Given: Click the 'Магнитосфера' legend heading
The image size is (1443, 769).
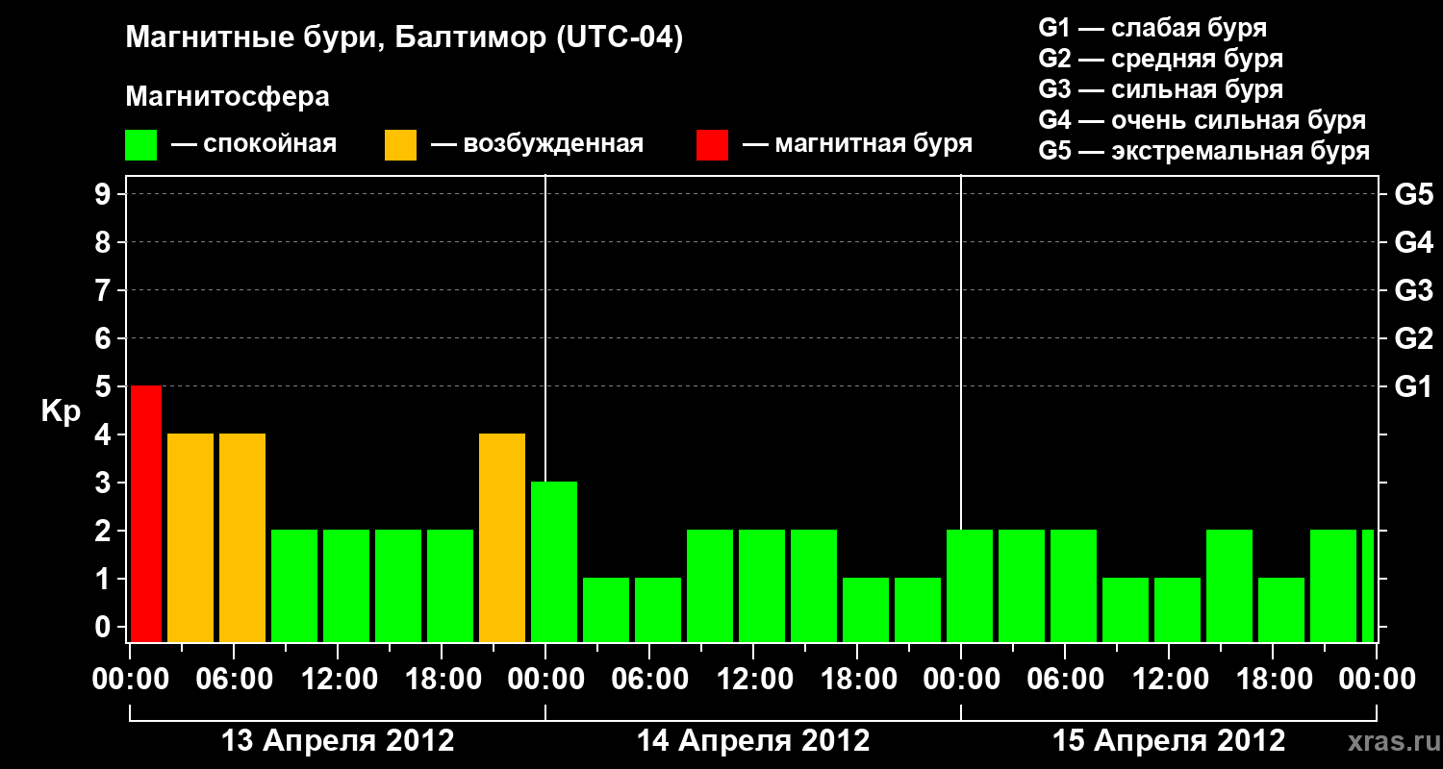Looking at the screenshot, I should pyautogui.click(x=228, y=97).
